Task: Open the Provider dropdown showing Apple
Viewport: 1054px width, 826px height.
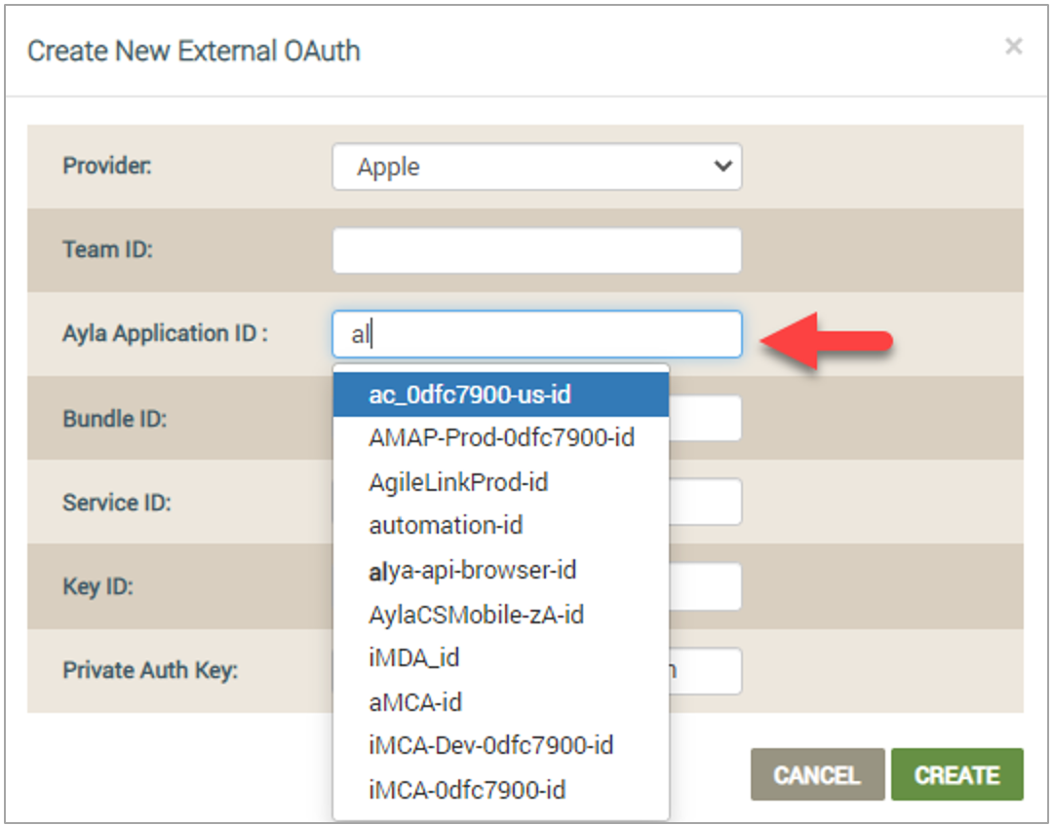Action: coord(536,167)
